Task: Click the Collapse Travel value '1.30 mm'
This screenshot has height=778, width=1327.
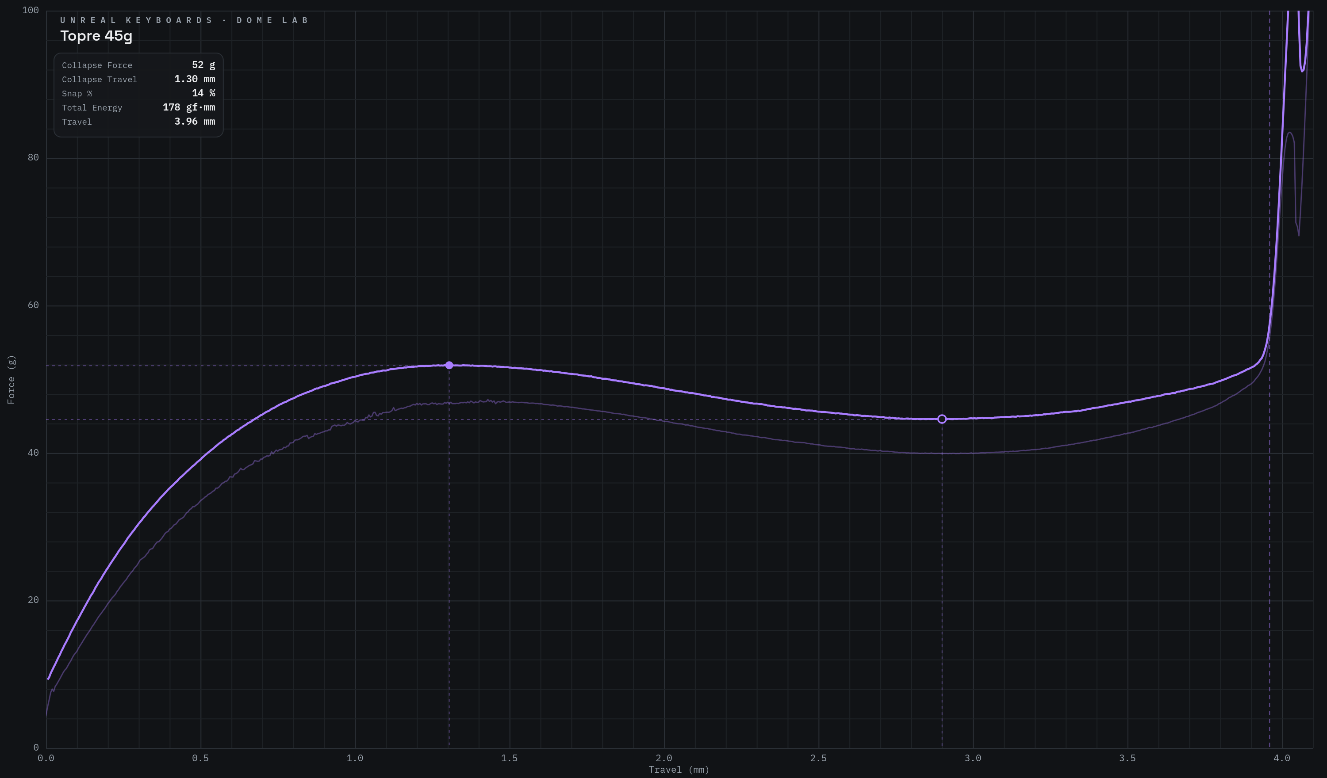Action: (x=195, y=79)
